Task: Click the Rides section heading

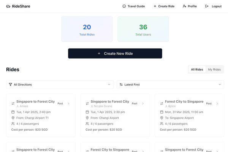Action: coord(13,70)
